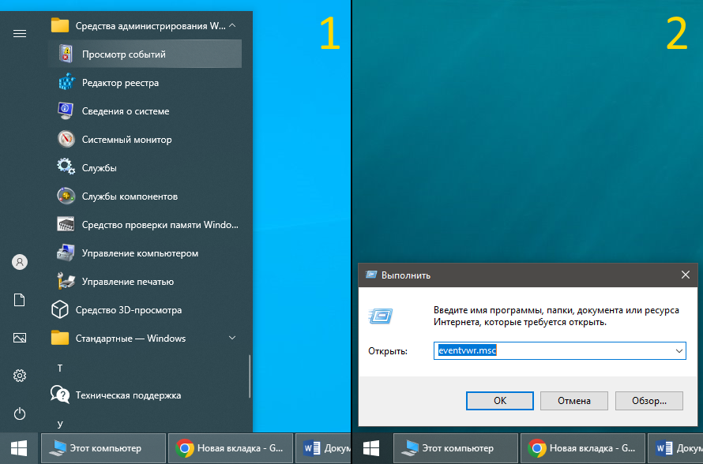Open the Component Services (Службы компонентов) icon
703x464 pixels.
point(66,196)
